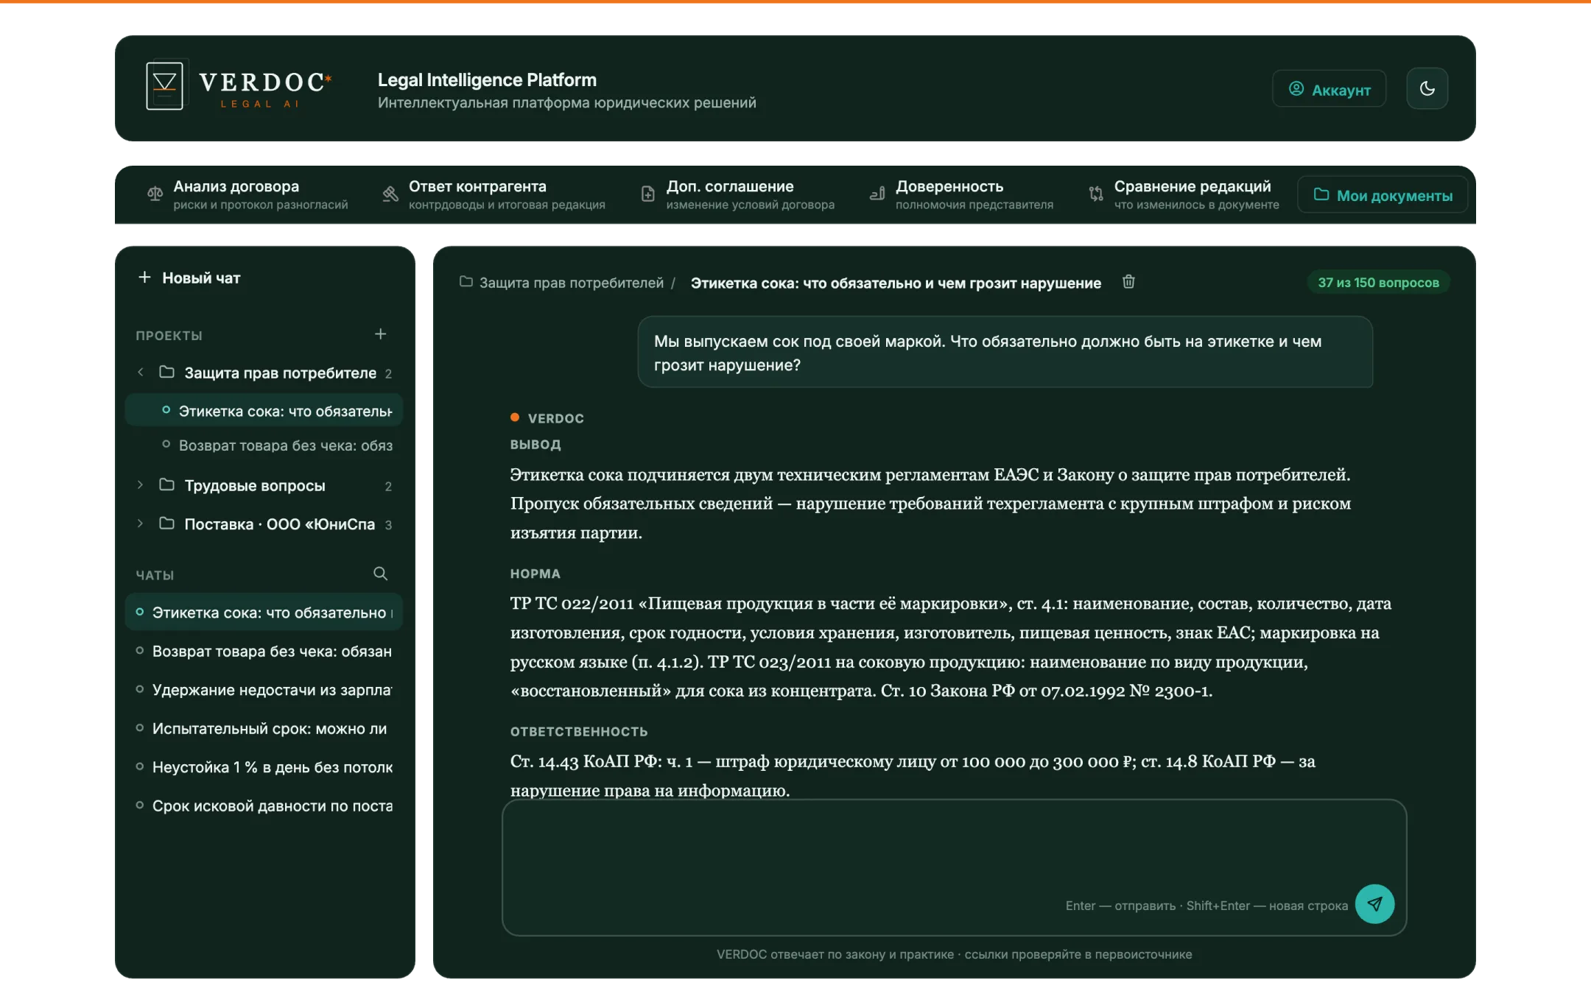Open Анализ договора tab

[247, 195]
